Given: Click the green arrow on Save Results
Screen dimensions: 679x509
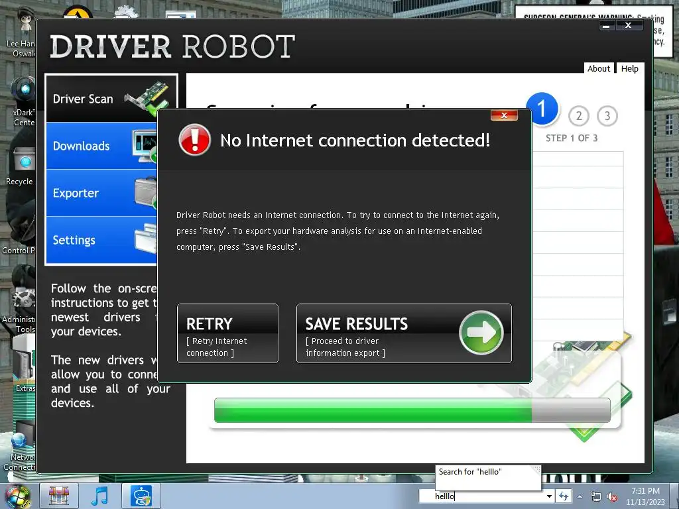Looking at the screenshot, I should click(481, 333).
